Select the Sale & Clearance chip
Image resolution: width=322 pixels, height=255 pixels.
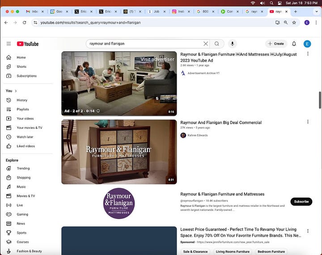[x=195, y=251]
